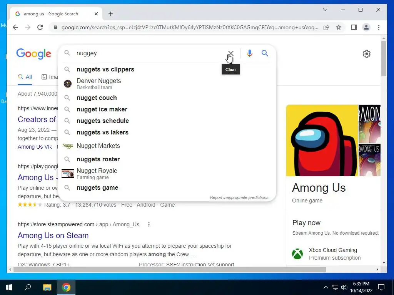Open the Among Us VR sublink
This screenshot has width=394, height=295.
[35, 147]
